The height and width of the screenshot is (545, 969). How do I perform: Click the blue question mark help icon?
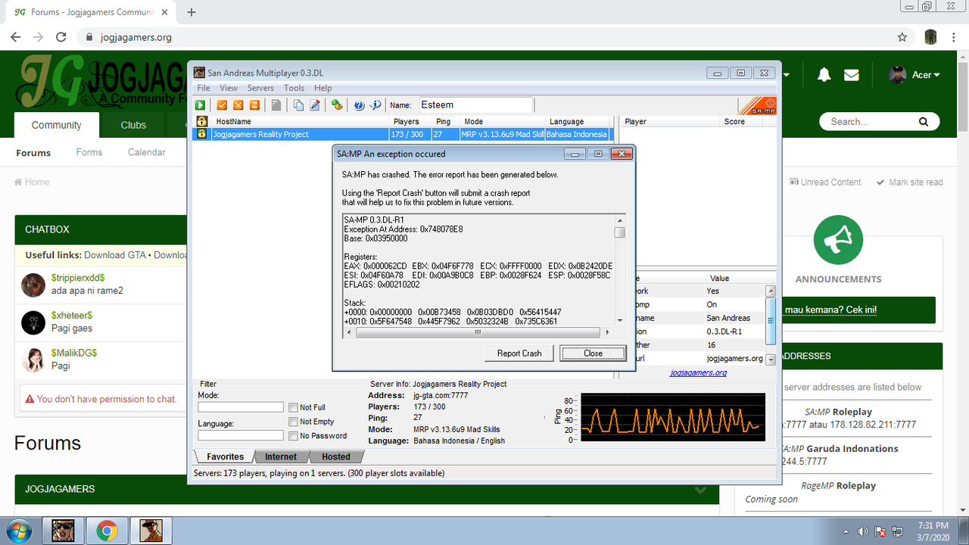click(x=359, y=105)
